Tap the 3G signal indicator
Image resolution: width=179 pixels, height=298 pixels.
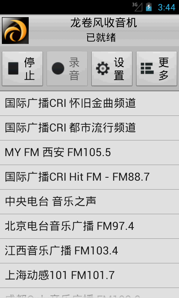tap(137, 7)
